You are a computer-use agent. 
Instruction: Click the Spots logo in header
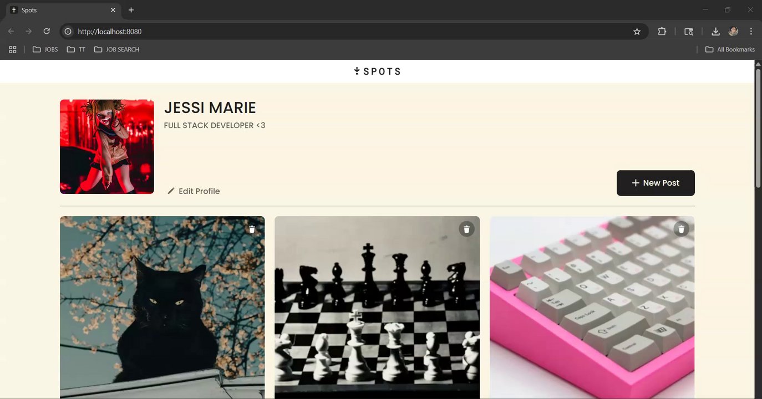pyautogui.click(x=377, y=71)
